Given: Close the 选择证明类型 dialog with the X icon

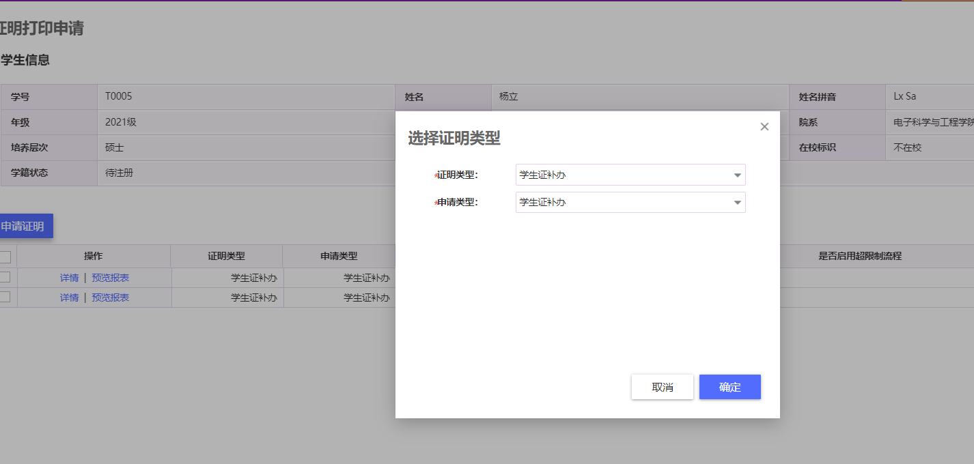Looking at the screenshot, I should (764, 127).
